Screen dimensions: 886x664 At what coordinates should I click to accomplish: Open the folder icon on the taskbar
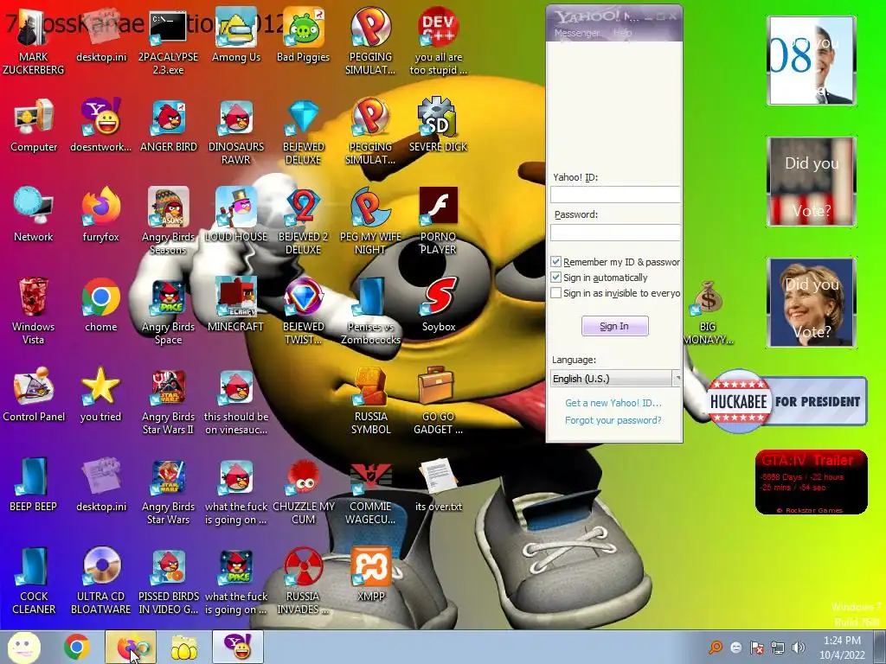(184, 647)
